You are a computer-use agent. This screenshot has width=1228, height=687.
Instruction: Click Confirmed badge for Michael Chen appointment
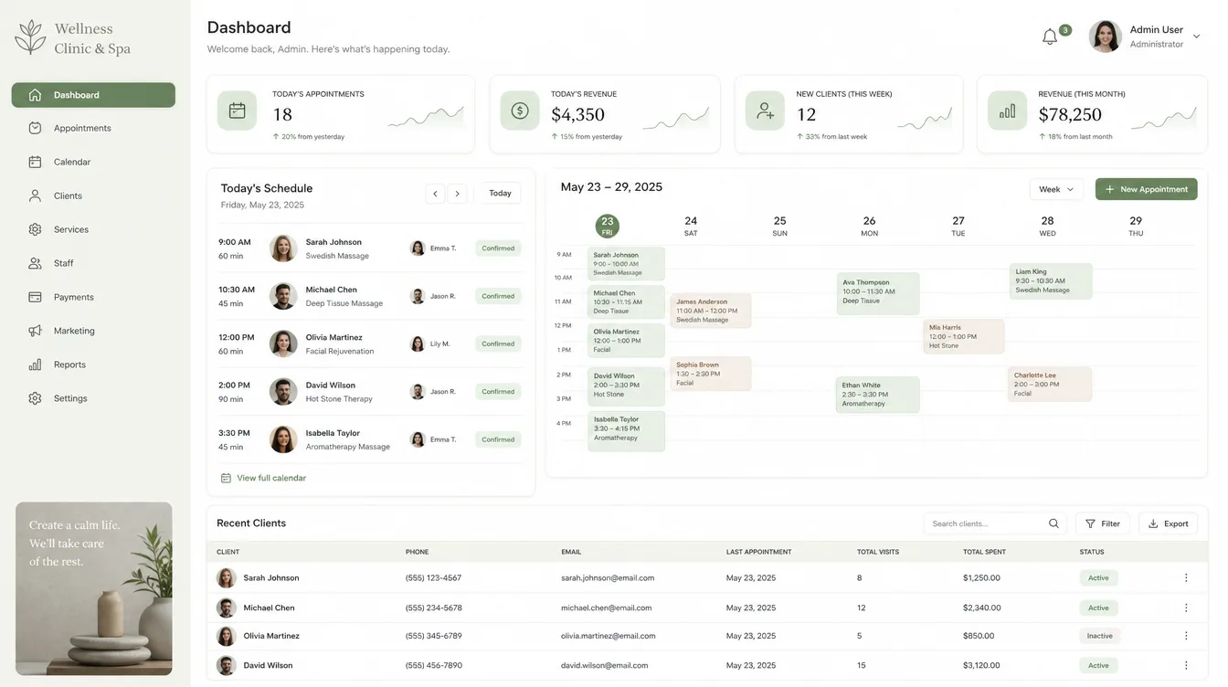click(x=498, y=296)
